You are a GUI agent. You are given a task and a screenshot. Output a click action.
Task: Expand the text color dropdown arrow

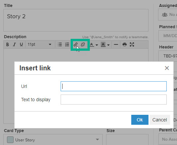[97, 45]
